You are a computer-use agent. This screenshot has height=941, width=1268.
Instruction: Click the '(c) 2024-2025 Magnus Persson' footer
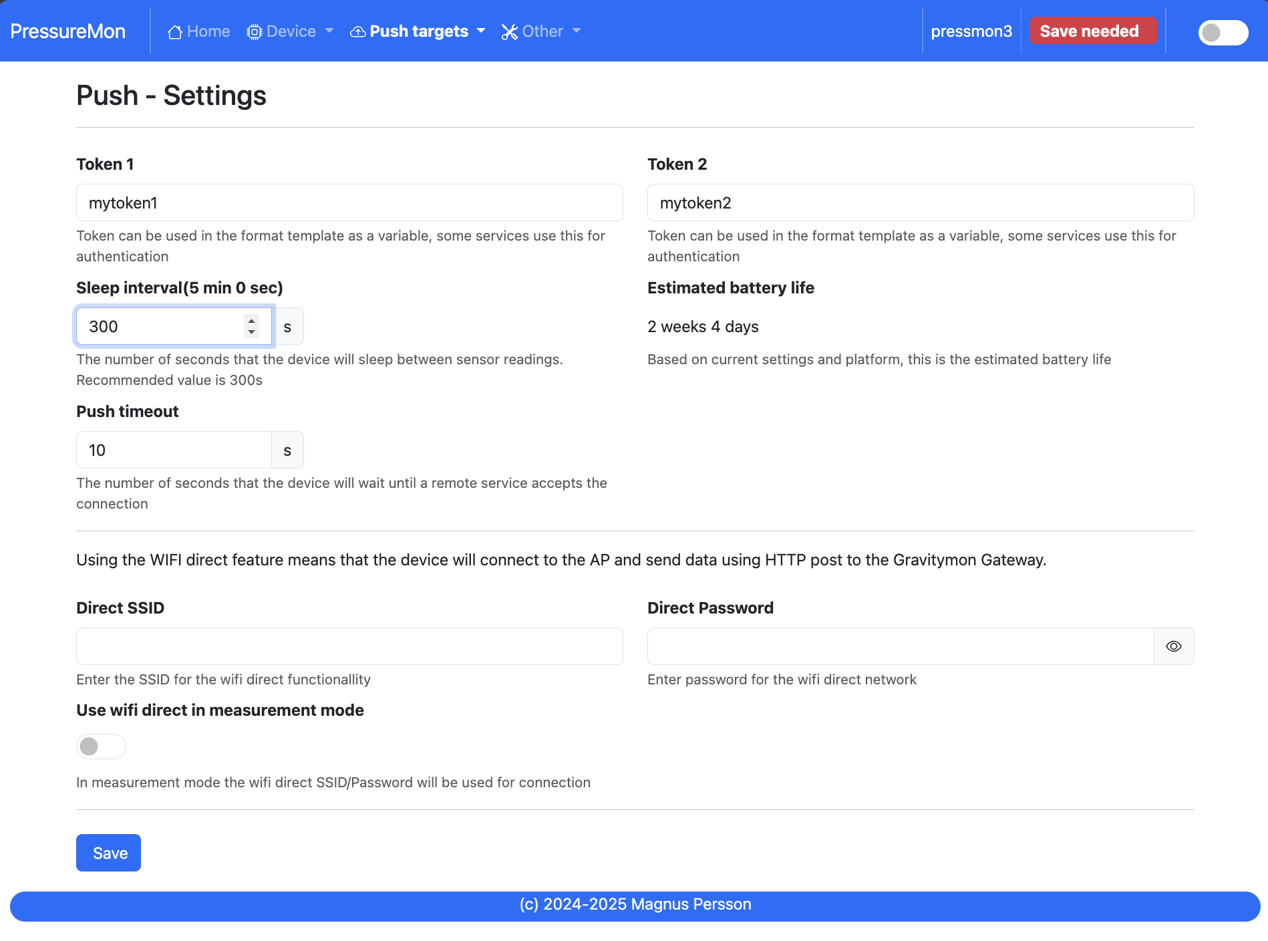point(635,904)
